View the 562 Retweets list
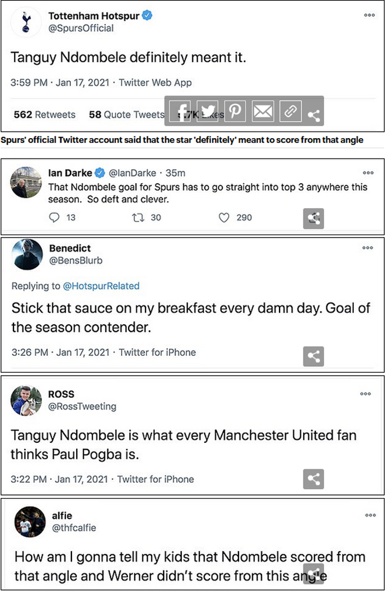Image resolution: width=386 pixels, height=591 pixels. click(x=44, y=115)
